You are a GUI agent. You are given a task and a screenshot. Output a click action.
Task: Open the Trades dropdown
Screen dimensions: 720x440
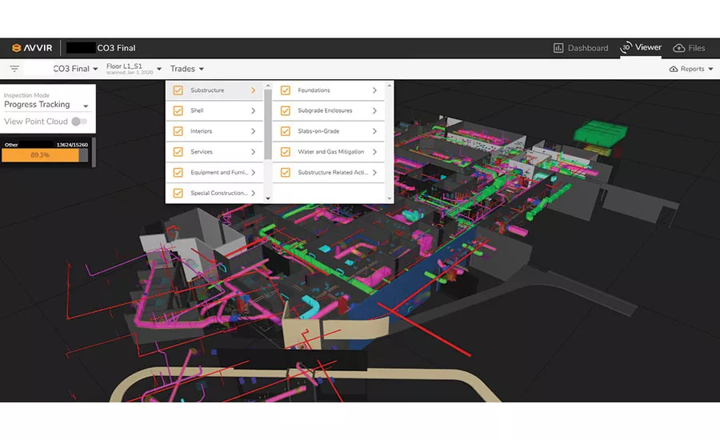point(187,69)
